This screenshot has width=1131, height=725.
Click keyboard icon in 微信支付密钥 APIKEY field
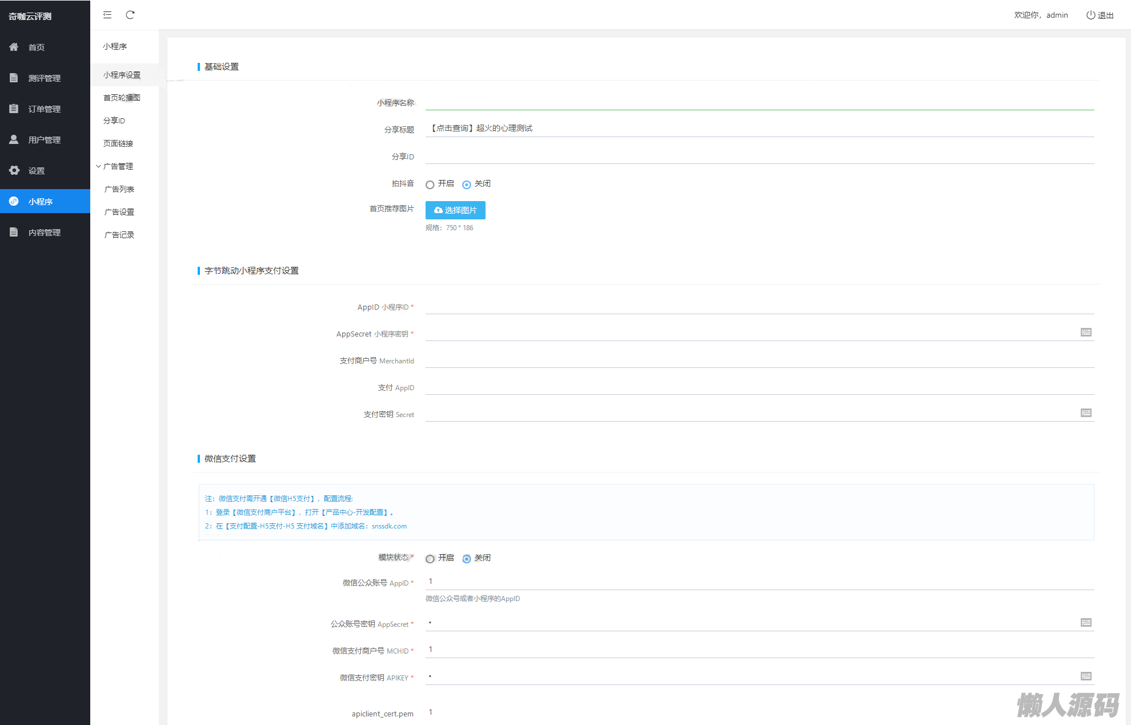point(1086,676)
